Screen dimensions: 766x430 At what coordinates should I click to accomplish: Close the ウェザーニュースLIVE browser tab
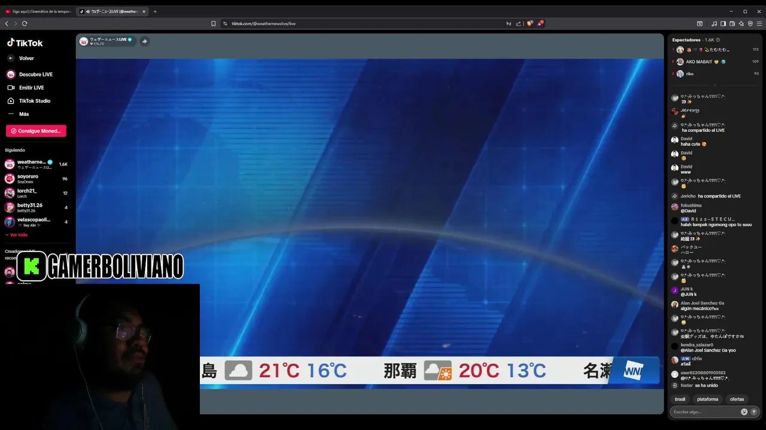[144, 11]
